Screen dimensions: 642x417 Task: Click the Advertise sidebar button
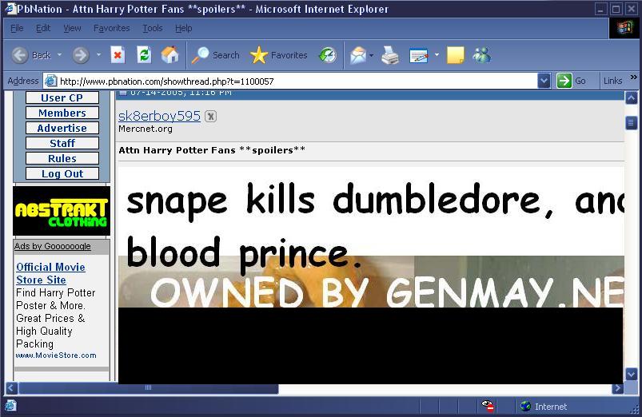[x=62, y=128]
